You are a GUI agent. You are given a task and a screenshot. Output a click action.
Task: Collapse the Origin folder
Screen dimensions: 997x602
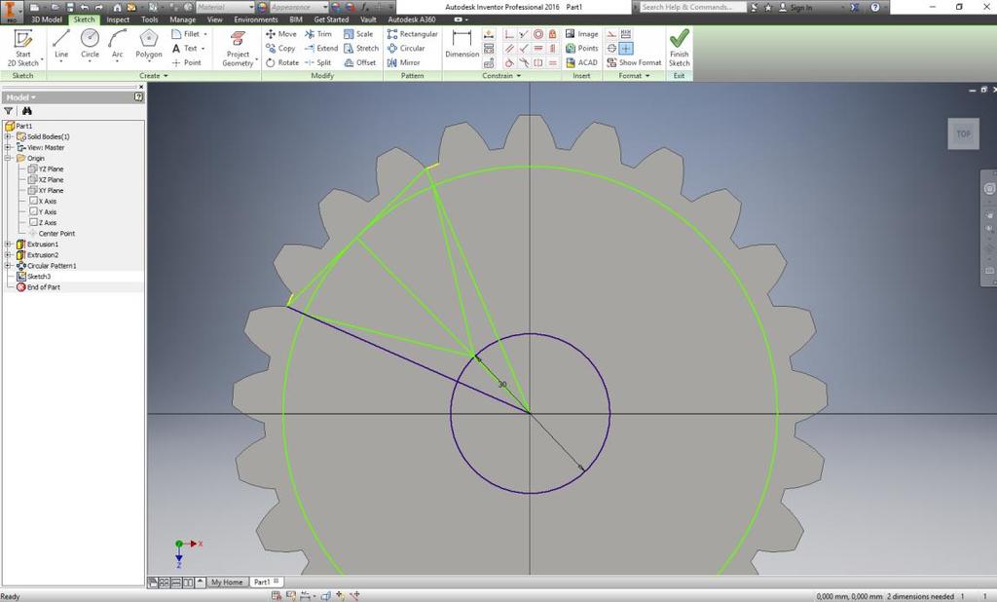click(x=8, y=158)
